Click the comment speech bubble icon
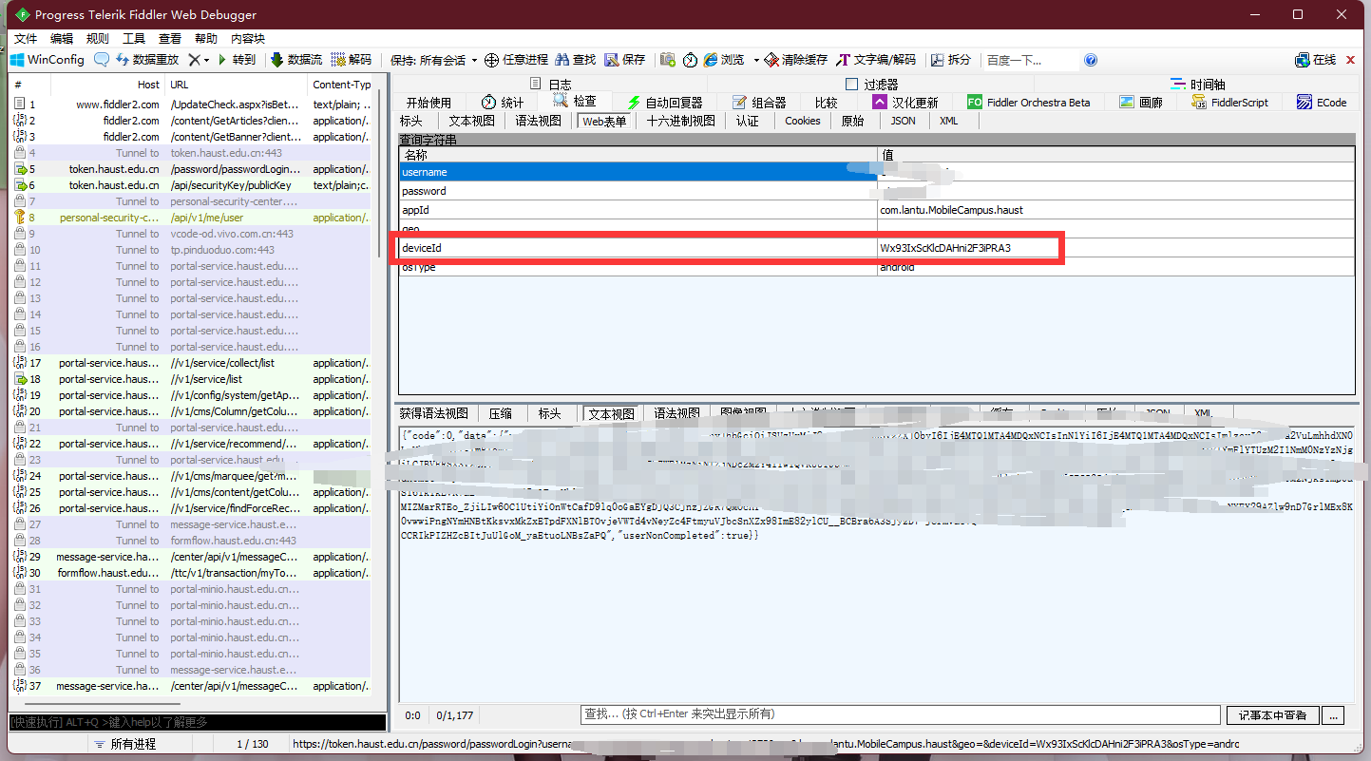Screen dimensions: 1371x761 coord(102,60)
